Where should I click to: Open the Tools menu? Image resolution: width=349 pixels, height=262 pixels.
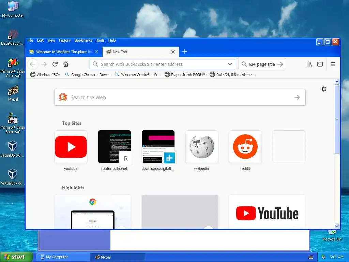(100, 40)
